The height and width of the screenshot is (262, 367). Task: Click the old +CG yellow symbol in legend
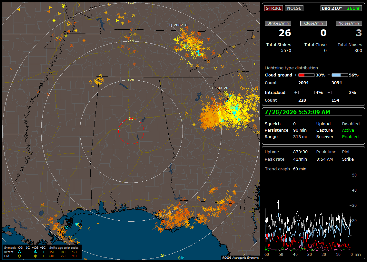35,256
